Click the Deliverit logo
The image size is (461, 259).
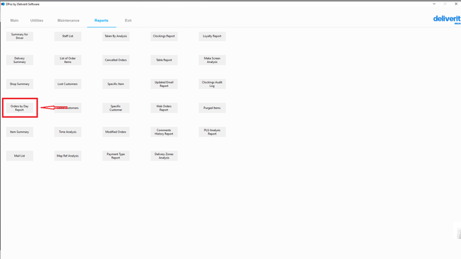[447, 19]
